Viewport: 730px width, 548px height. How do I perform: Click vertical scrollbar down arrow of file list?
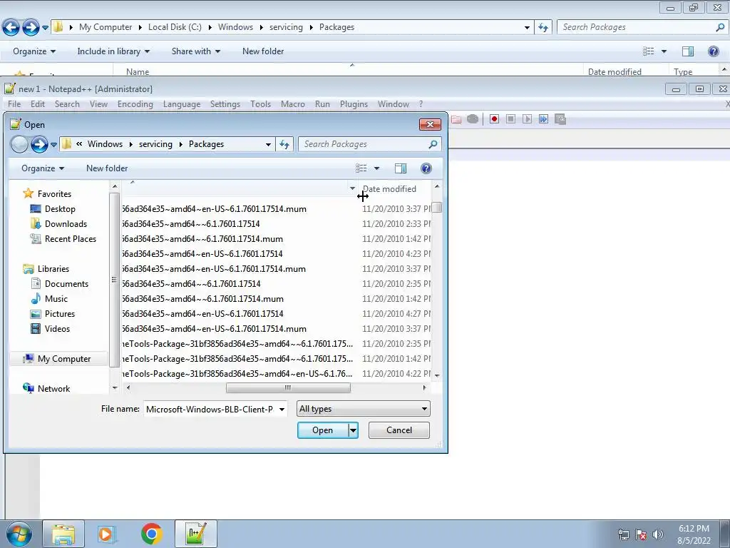(x=437, y=375)
